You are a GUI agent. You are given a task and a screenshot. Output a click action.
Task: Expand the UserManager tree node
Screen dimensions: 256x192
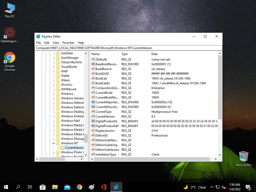tap(53, 58)
